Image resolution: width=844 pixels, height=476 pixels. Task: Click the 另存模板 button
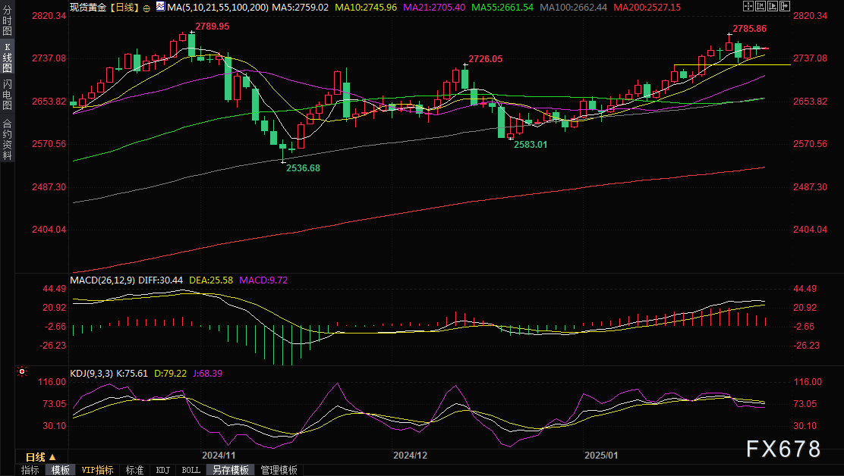point(230,470)
